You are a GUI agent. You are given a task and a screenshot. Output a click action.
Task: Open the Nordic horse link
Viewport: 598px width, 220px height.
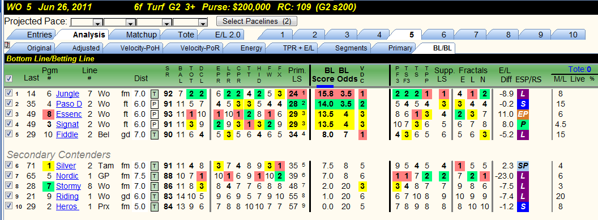67,176
